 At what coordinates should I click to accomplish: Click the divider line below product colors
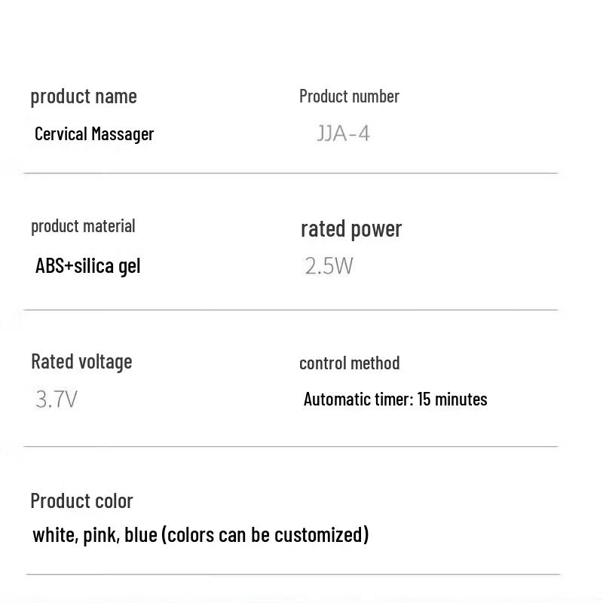[292, 574]
